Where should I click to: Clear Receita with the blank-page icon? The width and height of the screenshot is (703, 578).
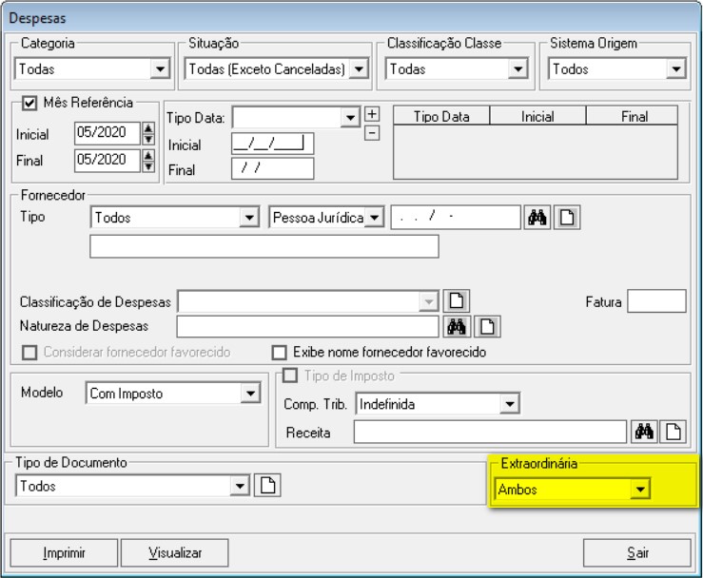tap(674, 432)
